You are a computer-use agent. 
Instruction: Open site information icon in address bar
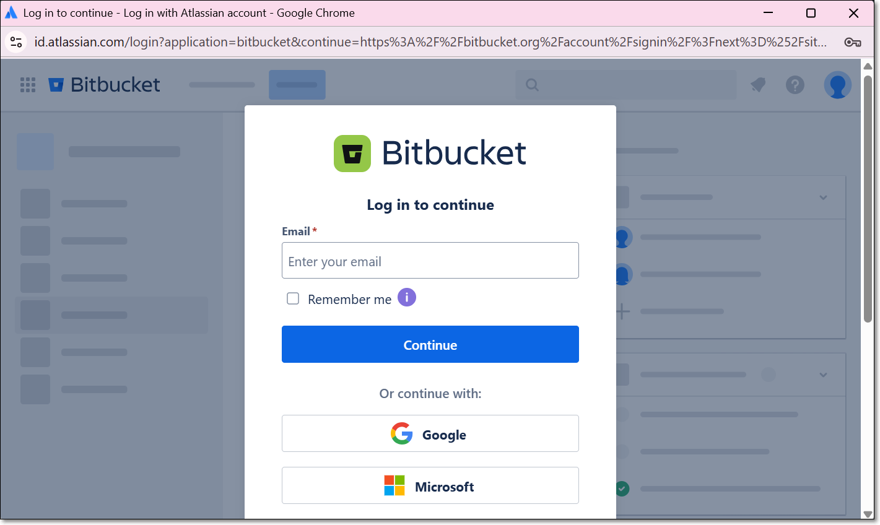point(16,42)
